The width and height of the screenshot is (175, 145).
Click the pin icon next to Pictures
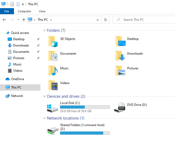point(38,58)
